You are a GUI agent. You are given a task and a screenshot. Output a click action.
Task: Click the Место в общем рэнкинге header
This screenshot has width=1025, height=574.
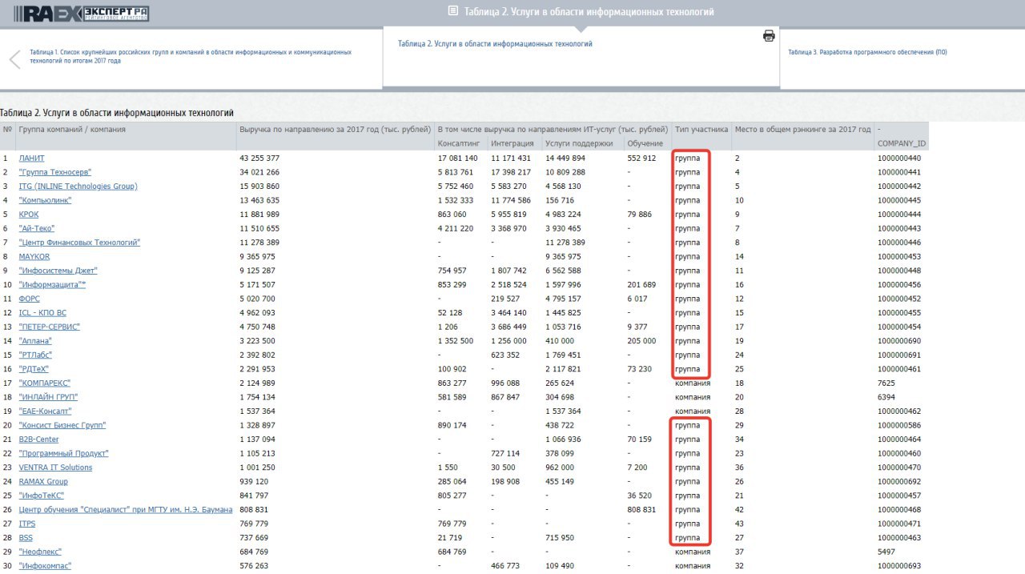(802, 129)
